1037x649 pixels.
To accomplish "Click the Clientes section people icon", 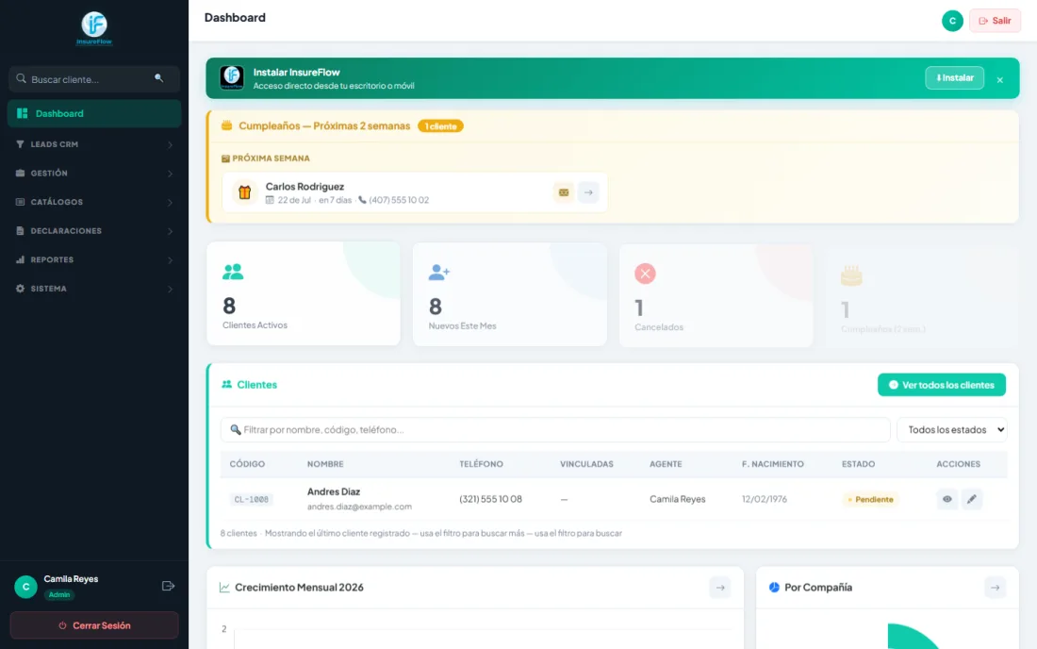I will (x=227, y=384).
